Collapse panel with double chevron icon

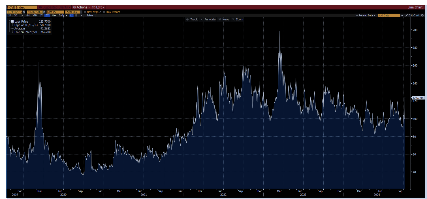402,15
